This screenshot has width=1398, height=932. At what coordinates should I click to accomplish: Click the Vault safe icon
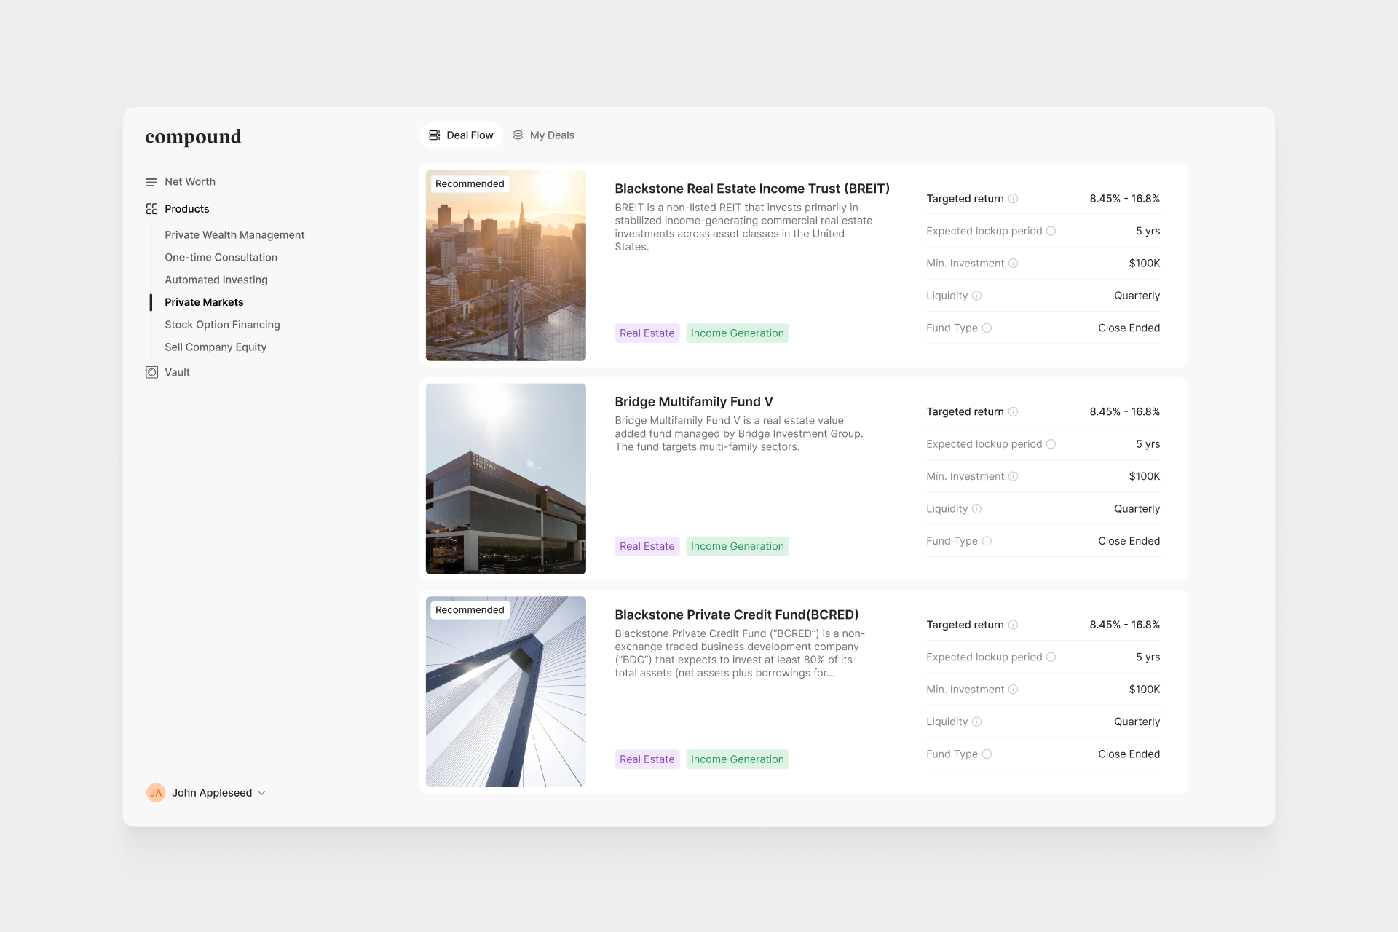(151, 372)
